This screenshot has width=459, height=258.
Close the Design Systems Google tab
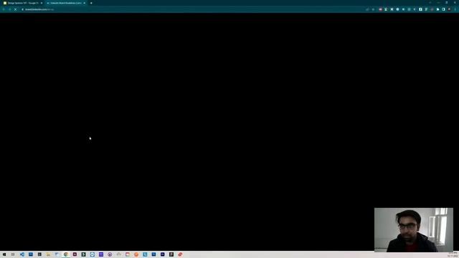(42, 3)
